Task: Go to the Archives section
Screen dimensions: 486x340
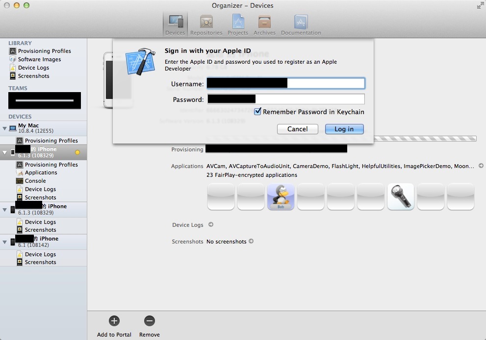Action: [x=264, y=25]
